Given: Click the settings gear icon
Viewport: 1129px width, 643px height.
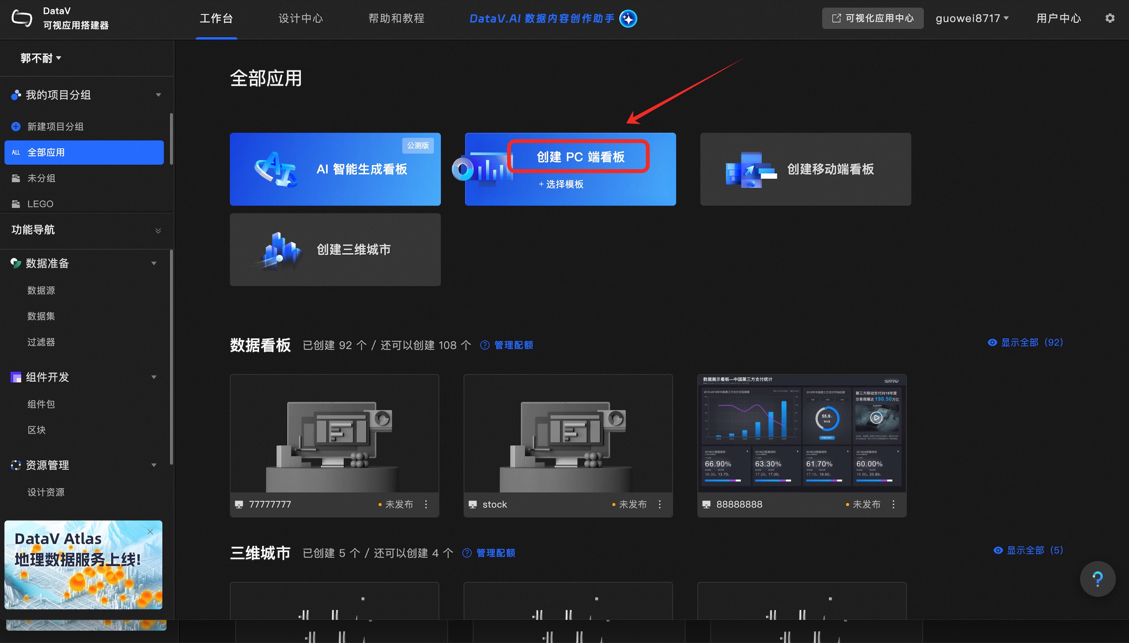Looking at the screenshot, I should click(x=1110, y=18).
